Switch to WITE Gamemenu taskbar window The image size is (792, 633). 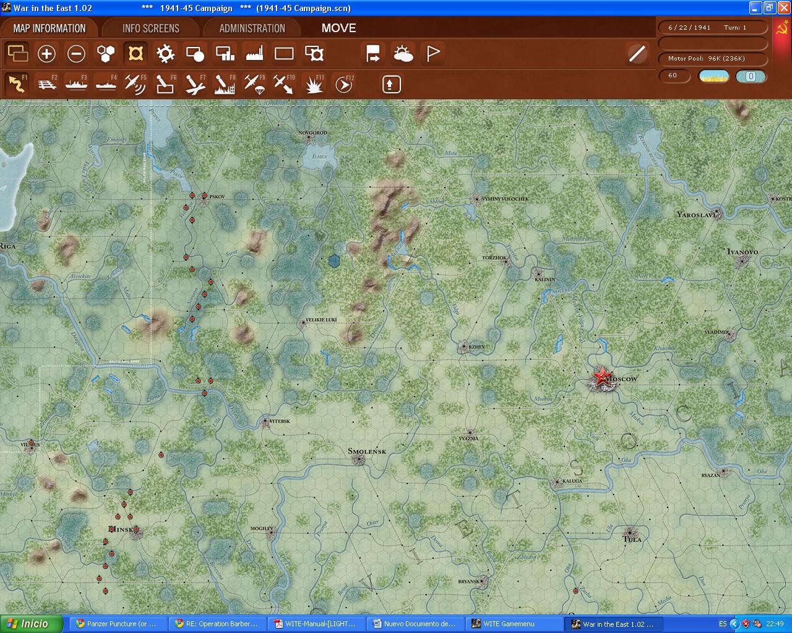tap(514, 624)
